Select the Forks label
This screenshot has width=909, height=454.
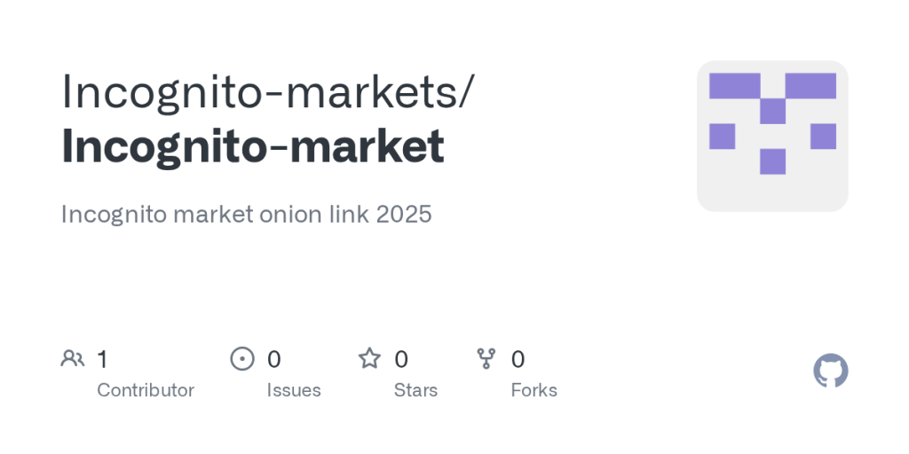click(534, 390)
